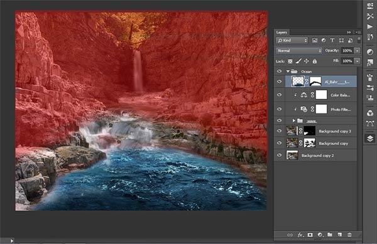Click the Fill 100% value field
This screenshot has width=377, height=244.
[347, 61]
